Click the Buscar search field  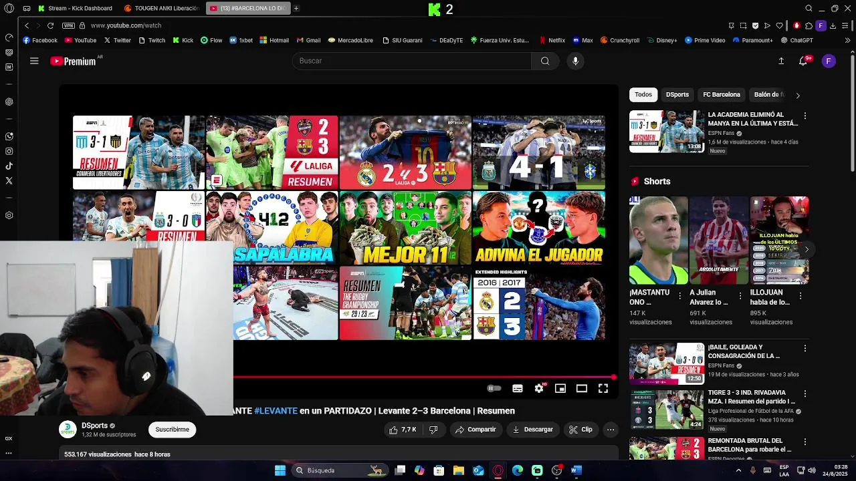411,61
